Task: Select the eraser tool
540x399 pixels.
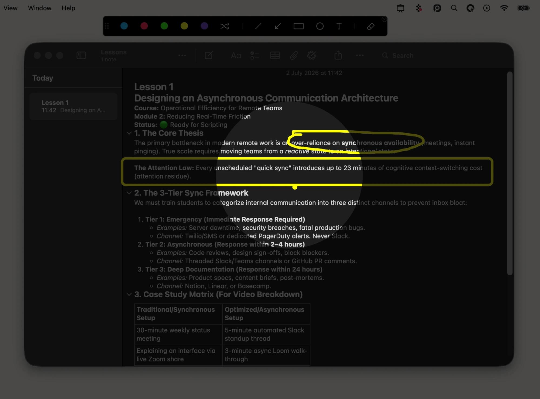Action: (x=371, y=26)
